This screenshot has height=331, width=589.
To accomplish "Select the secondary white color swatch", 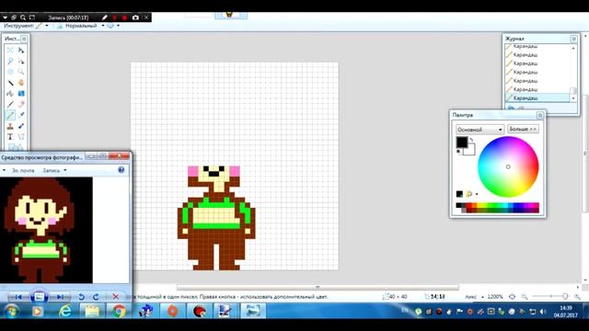I will click(470, 151).
